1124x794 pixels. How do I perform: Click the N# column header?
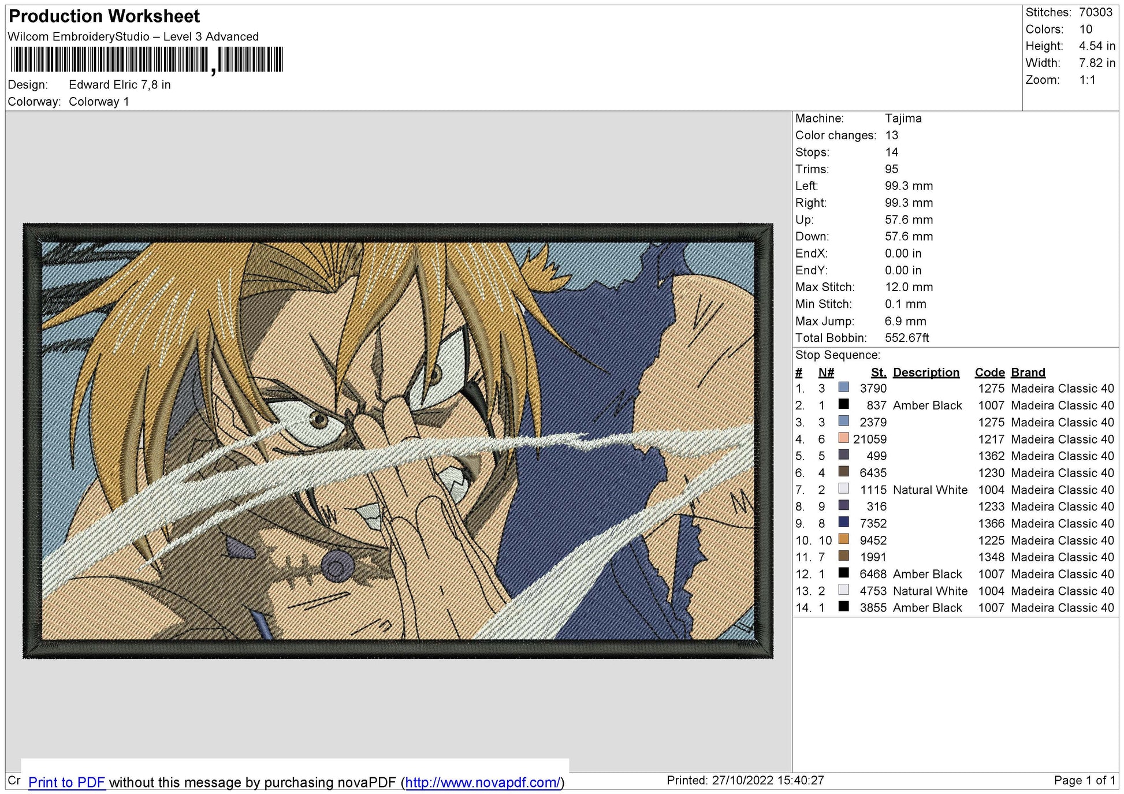pyautogui.click(x=826, y=372)
